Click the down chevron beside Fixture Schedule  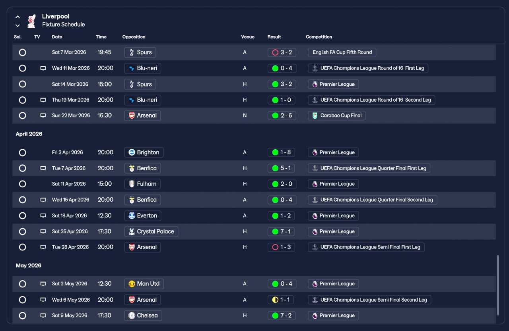click(x=17, y=25)
